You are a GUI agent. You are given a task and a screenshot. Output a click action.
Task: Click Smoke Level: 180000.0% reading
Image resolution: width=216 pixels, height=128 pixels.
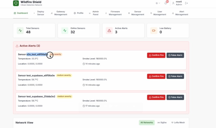pos(95,59)
